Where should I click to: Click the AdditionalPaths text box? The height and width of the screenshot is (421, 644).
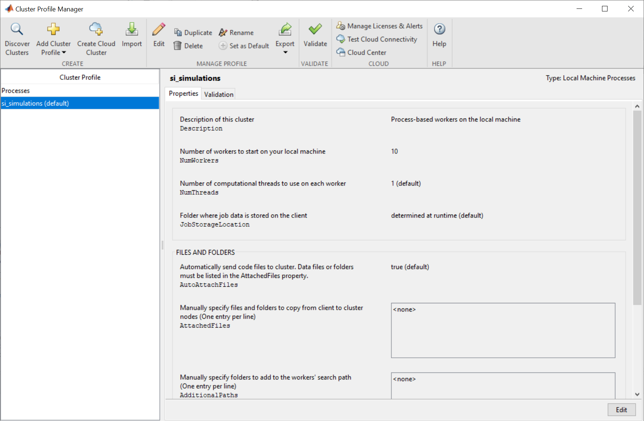[x=503, y=386]
